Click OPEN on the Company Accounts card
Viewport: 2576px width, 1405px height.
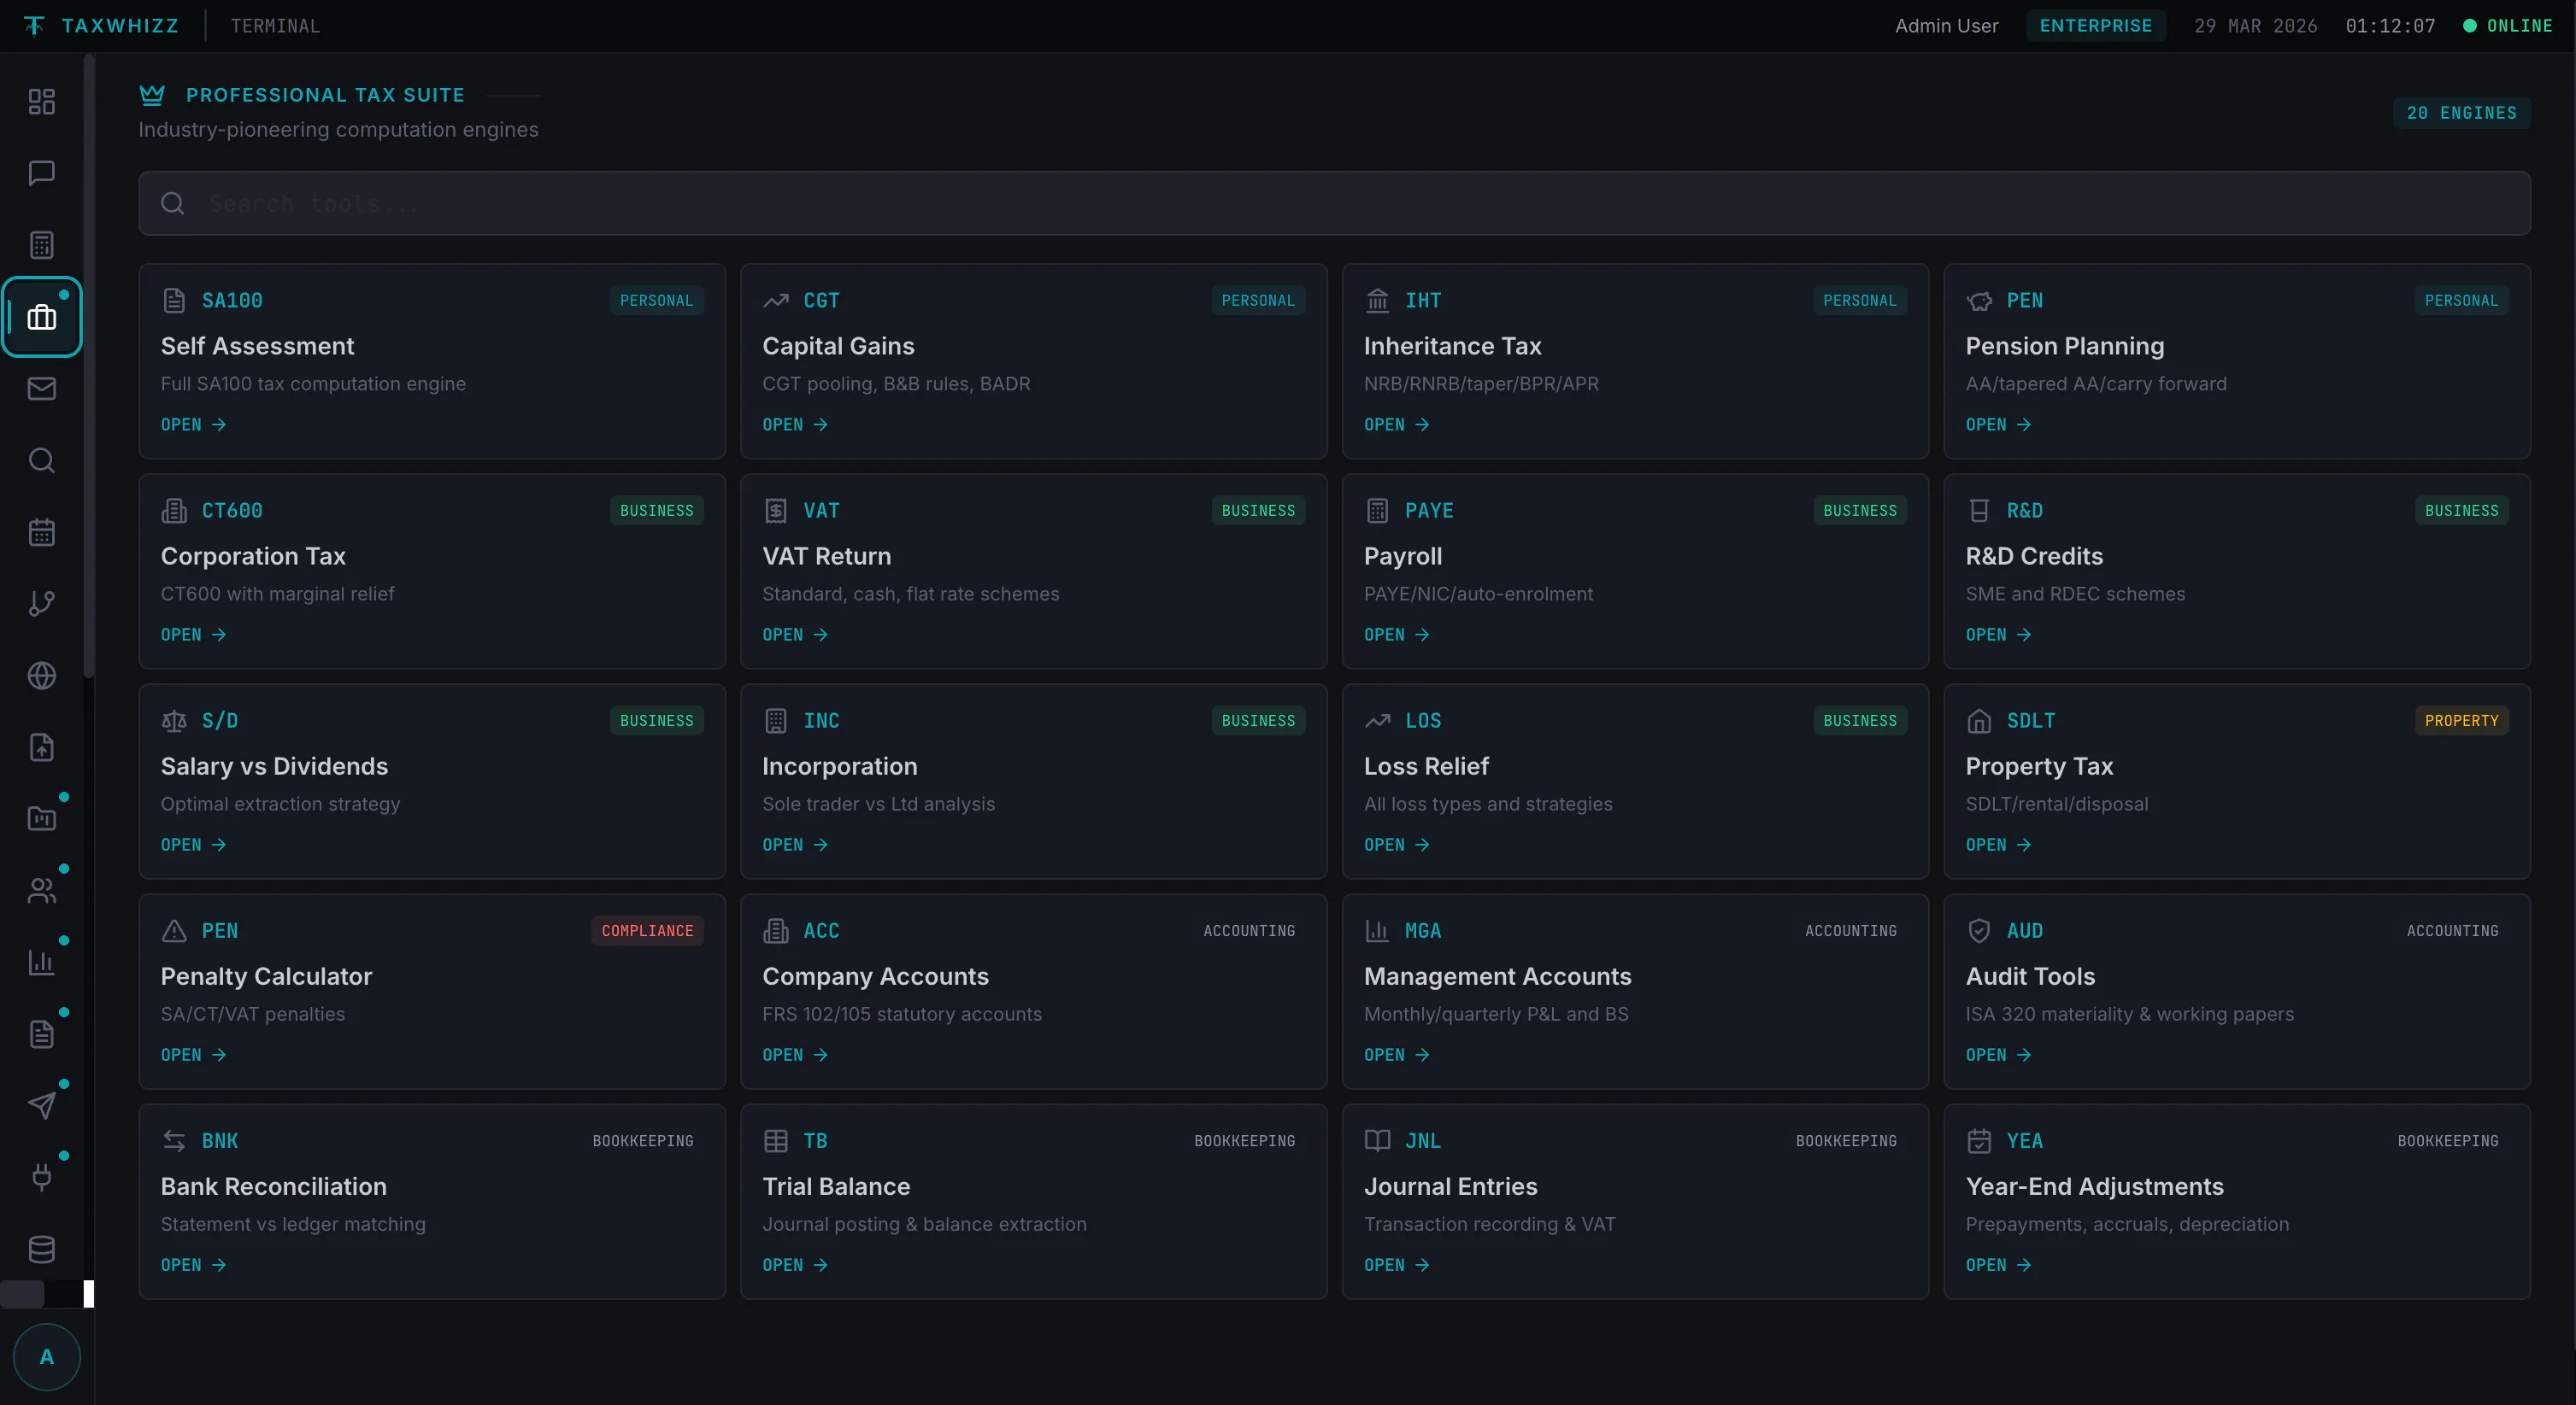coord(795,1056)
